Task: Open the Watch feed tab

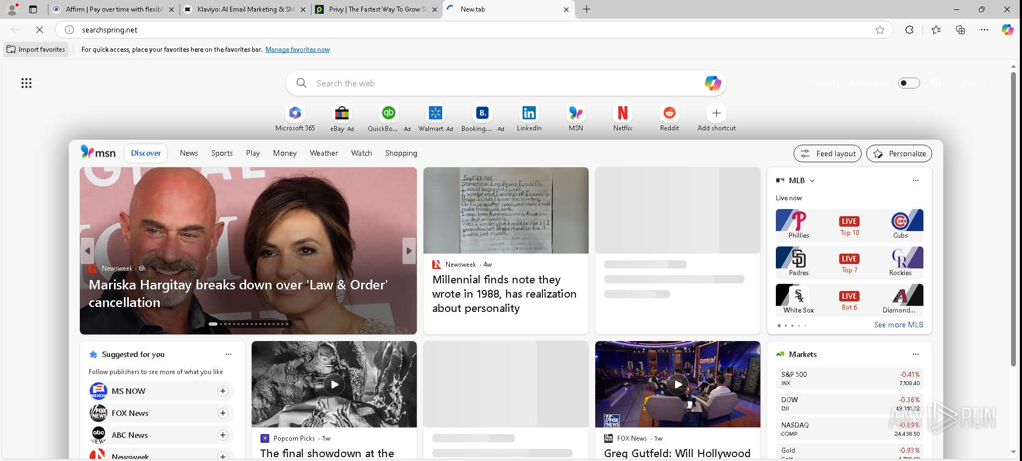Action: 362,153
